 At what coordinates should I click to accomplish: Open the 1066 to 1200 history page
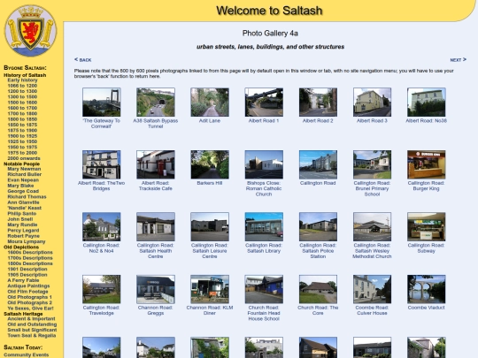[22, 86]
